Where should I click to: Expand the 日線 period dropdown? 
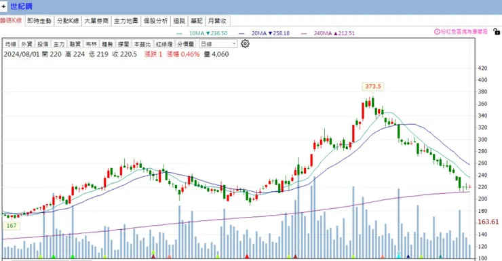tap(218, 44)
